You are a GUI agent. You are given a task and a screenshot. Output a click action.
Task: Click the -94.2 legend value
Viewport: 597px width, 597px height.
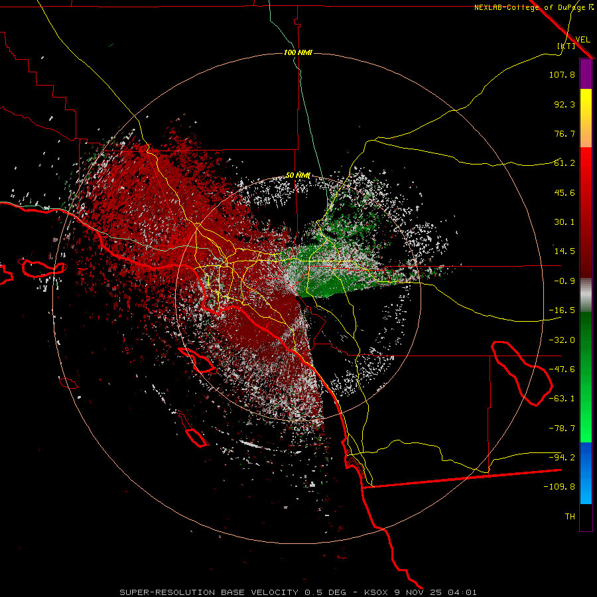coord(562,458)
